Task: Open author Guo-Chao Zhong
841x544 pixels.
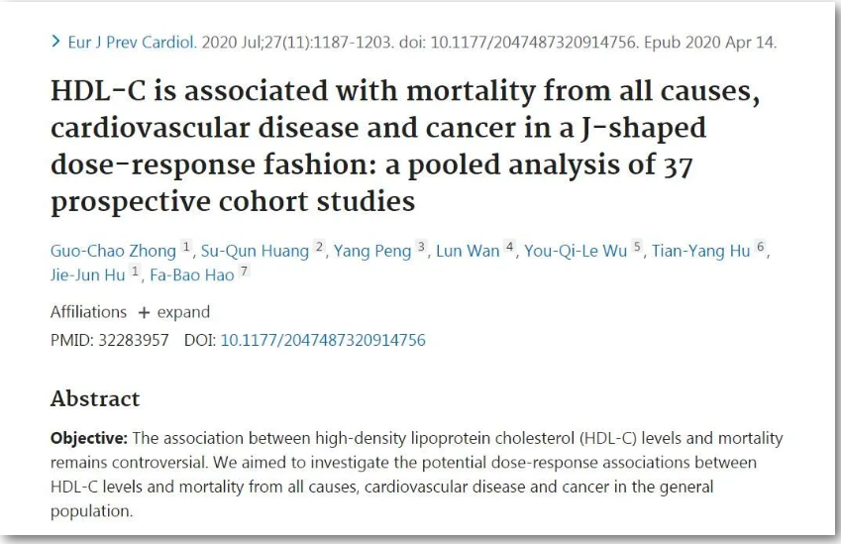Action: point(113,251)
